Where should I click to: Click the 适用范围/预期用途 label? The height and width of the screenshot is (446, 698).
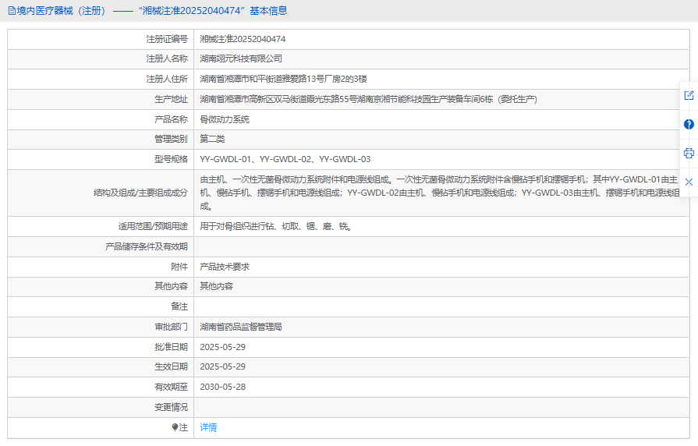[153, 227]
